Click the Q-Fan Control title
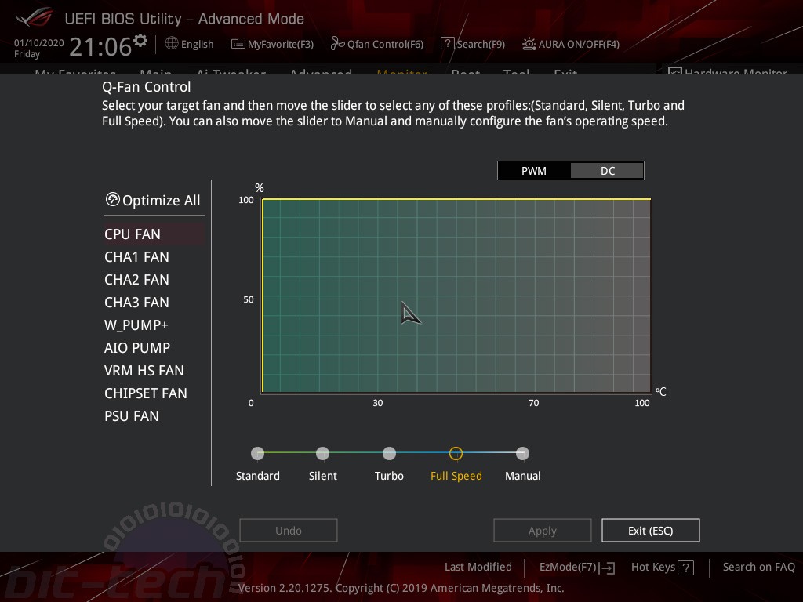The width and height of the screenshot is (803, 602). point(147,87)
